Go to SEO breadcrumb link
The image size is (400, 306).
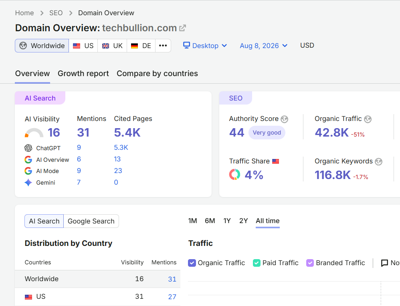[x=56, y=13]
